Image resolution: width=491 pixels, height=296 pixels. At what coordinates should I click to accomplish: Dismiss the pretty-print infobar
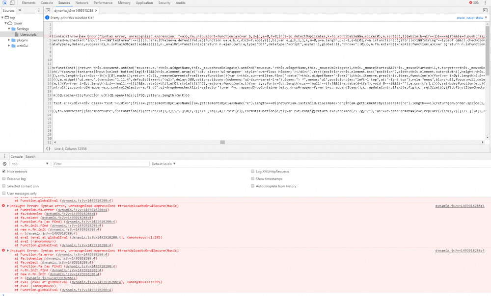pos(486,18)
